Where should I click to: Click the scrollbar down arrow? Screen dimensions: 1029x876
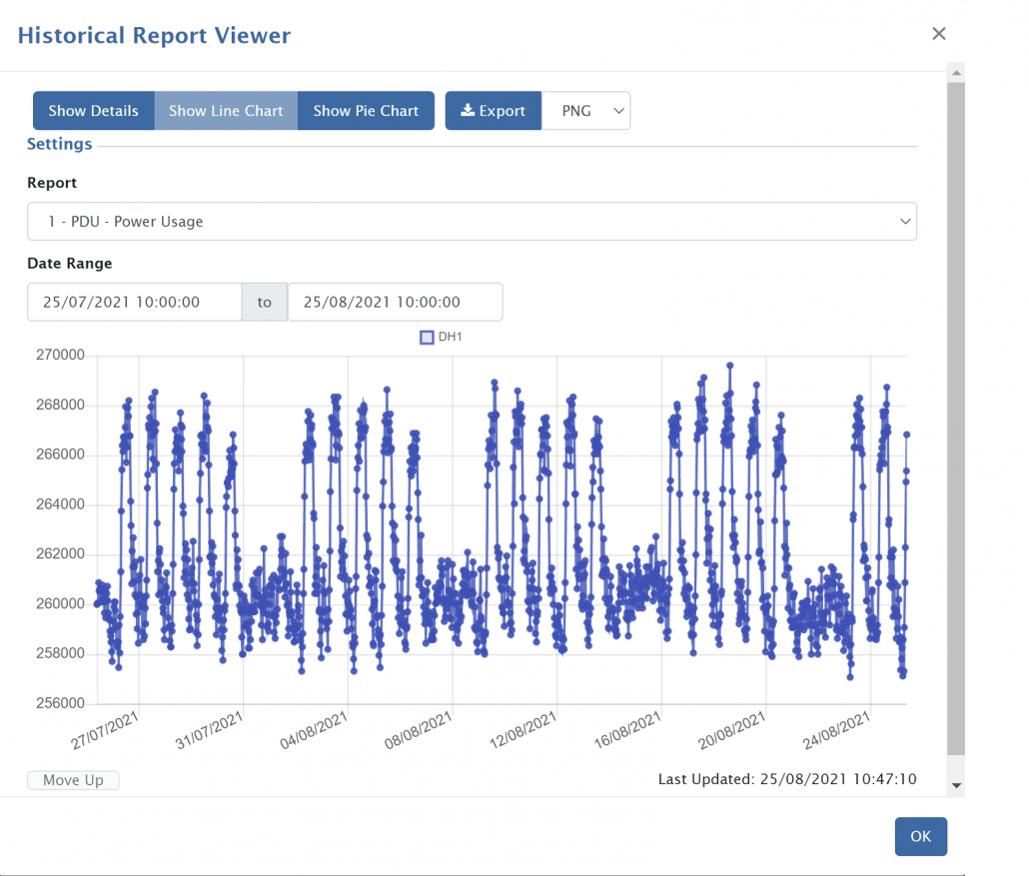pyautogui.click(x=956, y=786)
